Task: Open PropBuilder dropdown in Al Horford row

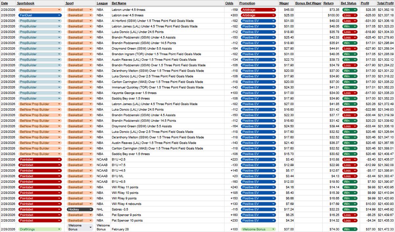Action: [x=40, y=21]
